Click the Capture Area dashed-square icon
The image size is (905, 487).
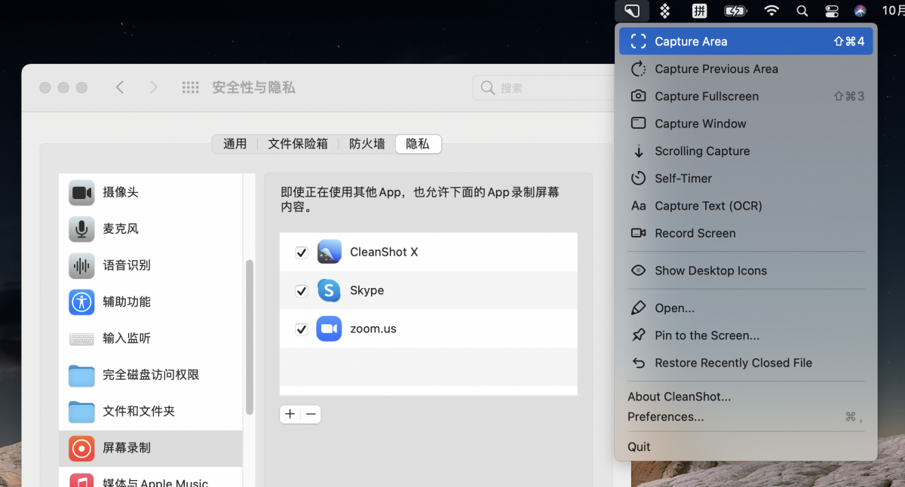tap(639, 41)
